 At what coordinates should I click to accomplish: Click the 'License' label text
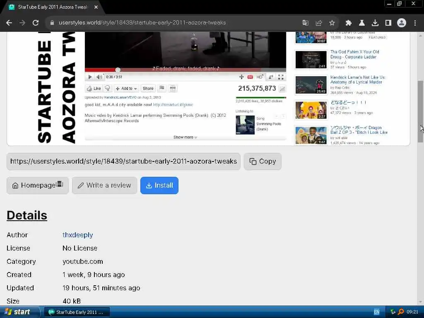point(18,248)
